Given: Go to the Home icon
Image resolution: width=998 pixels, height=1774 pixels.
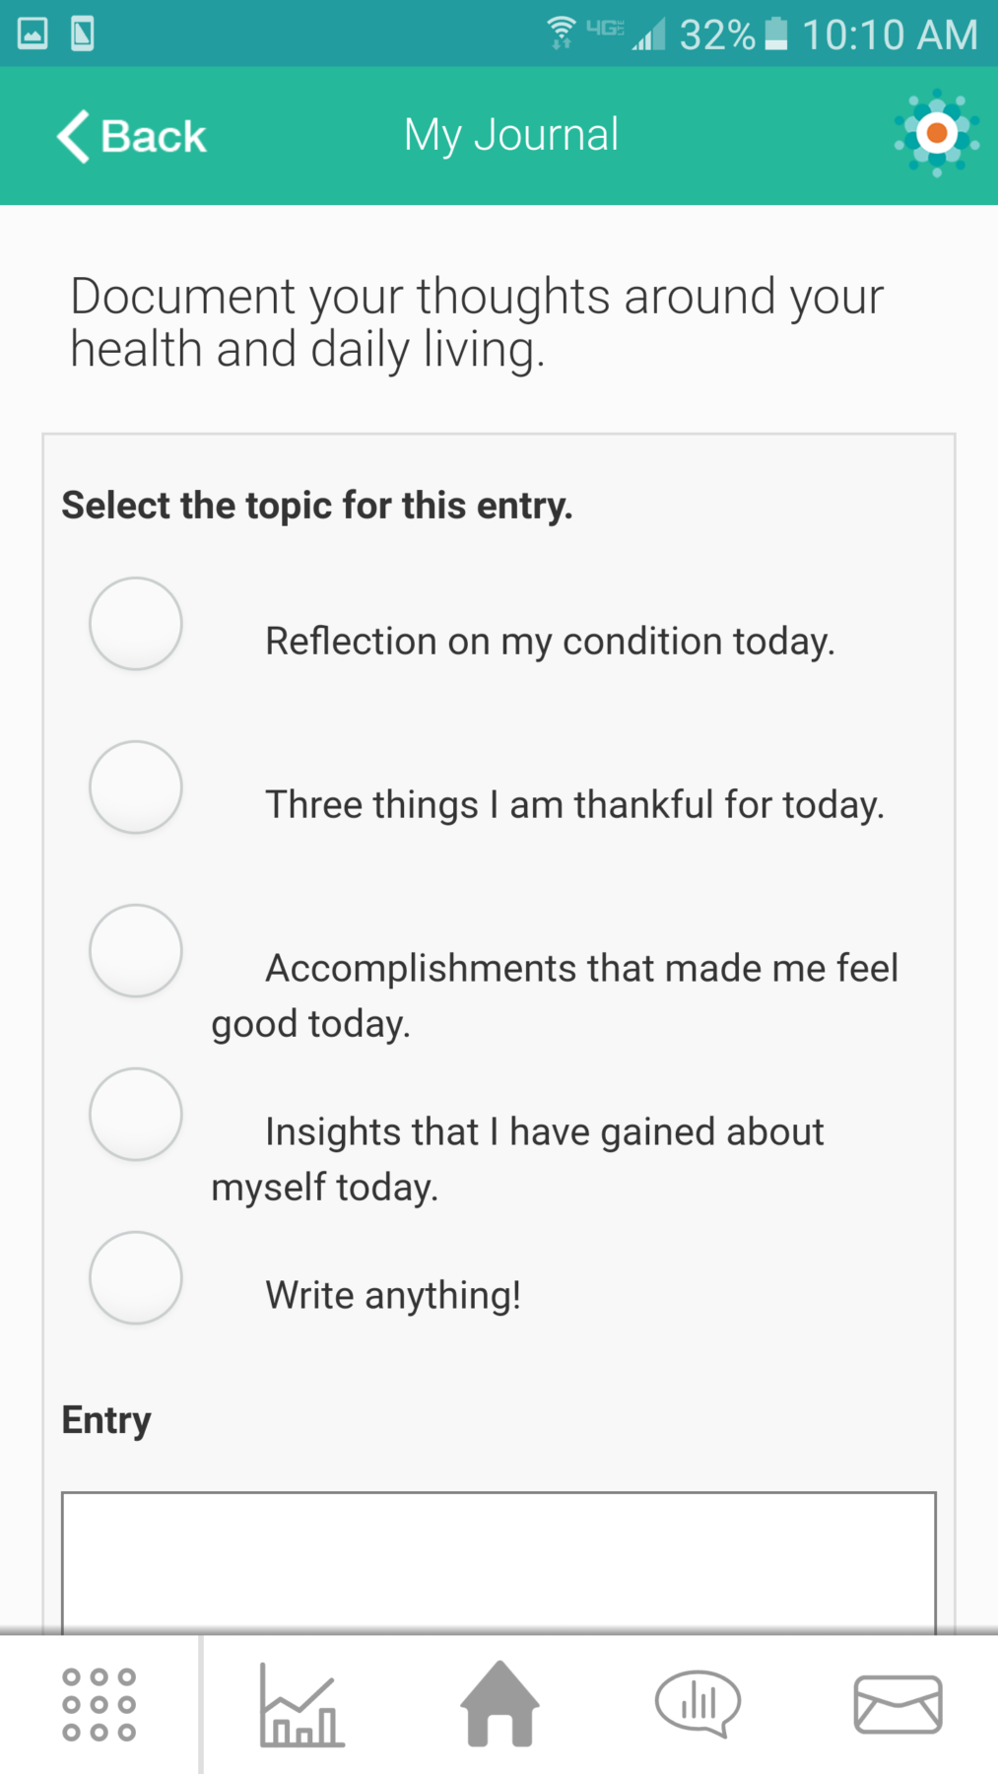Looking at the screenshot, I should (500, 1703).
